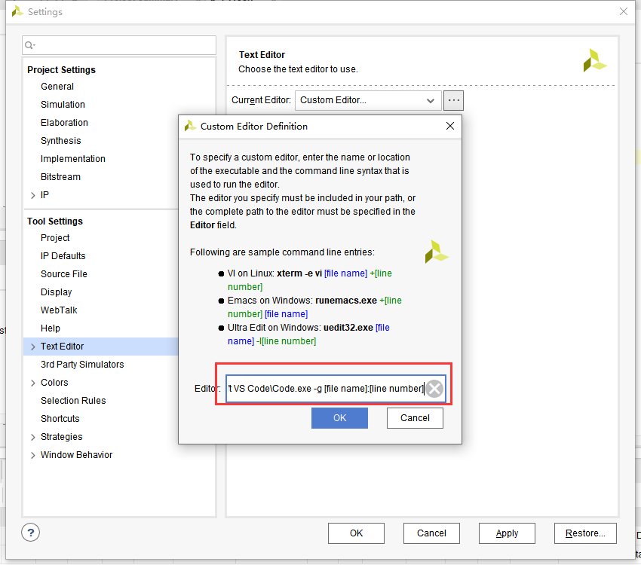
Task: Close the Custom Editor Definition dialog
Action: (450, 126)
